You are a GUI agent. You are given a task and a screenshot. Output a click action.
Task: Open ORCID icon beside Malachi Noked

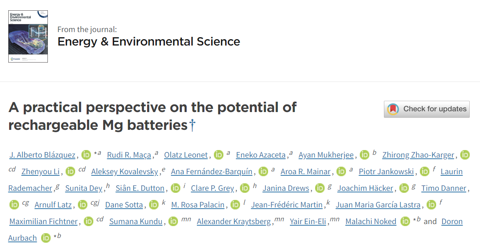[x=405, y=221]
